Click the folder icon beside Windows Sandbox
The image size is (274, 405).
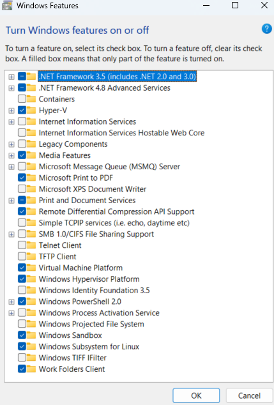(31, 335)
